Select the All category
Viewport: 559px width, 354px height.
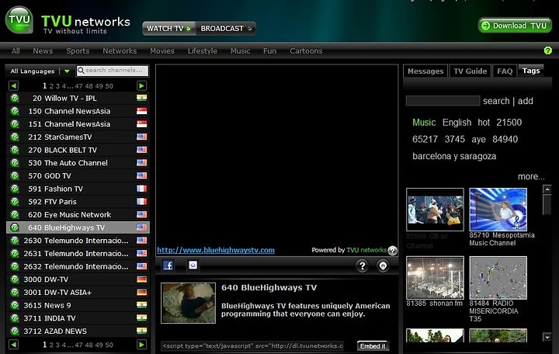[16, 51]
